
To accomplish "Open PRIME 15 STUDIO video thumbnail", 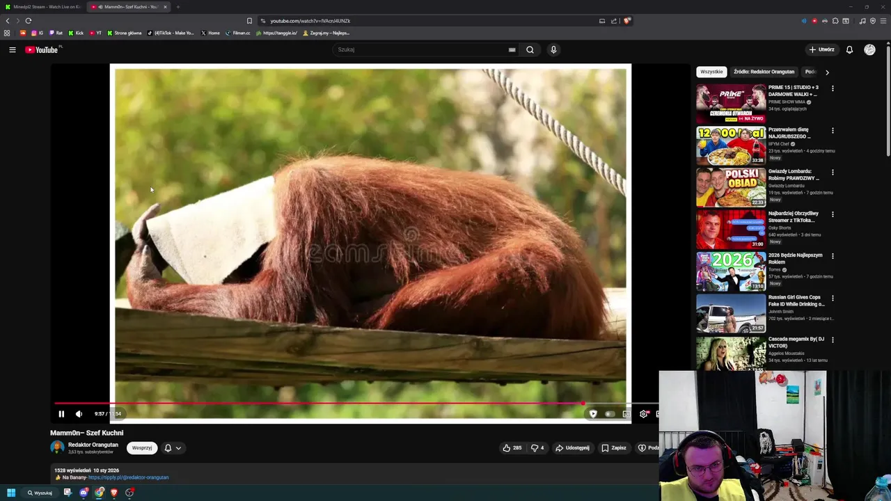I will (x=731, y=104).
